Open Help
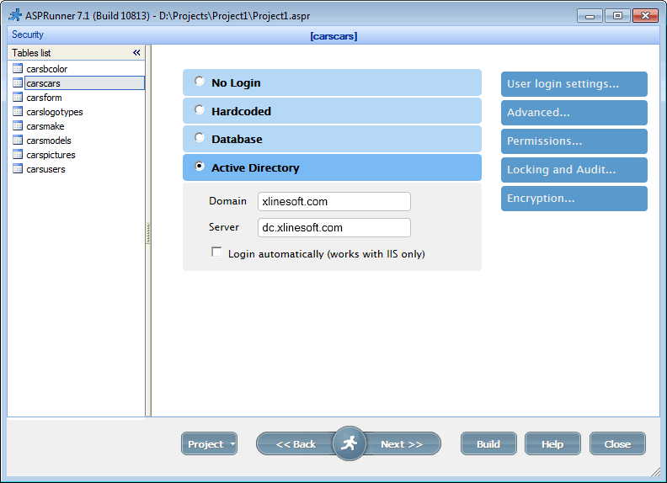The image size is (667, 483). (x=552, y=444)
